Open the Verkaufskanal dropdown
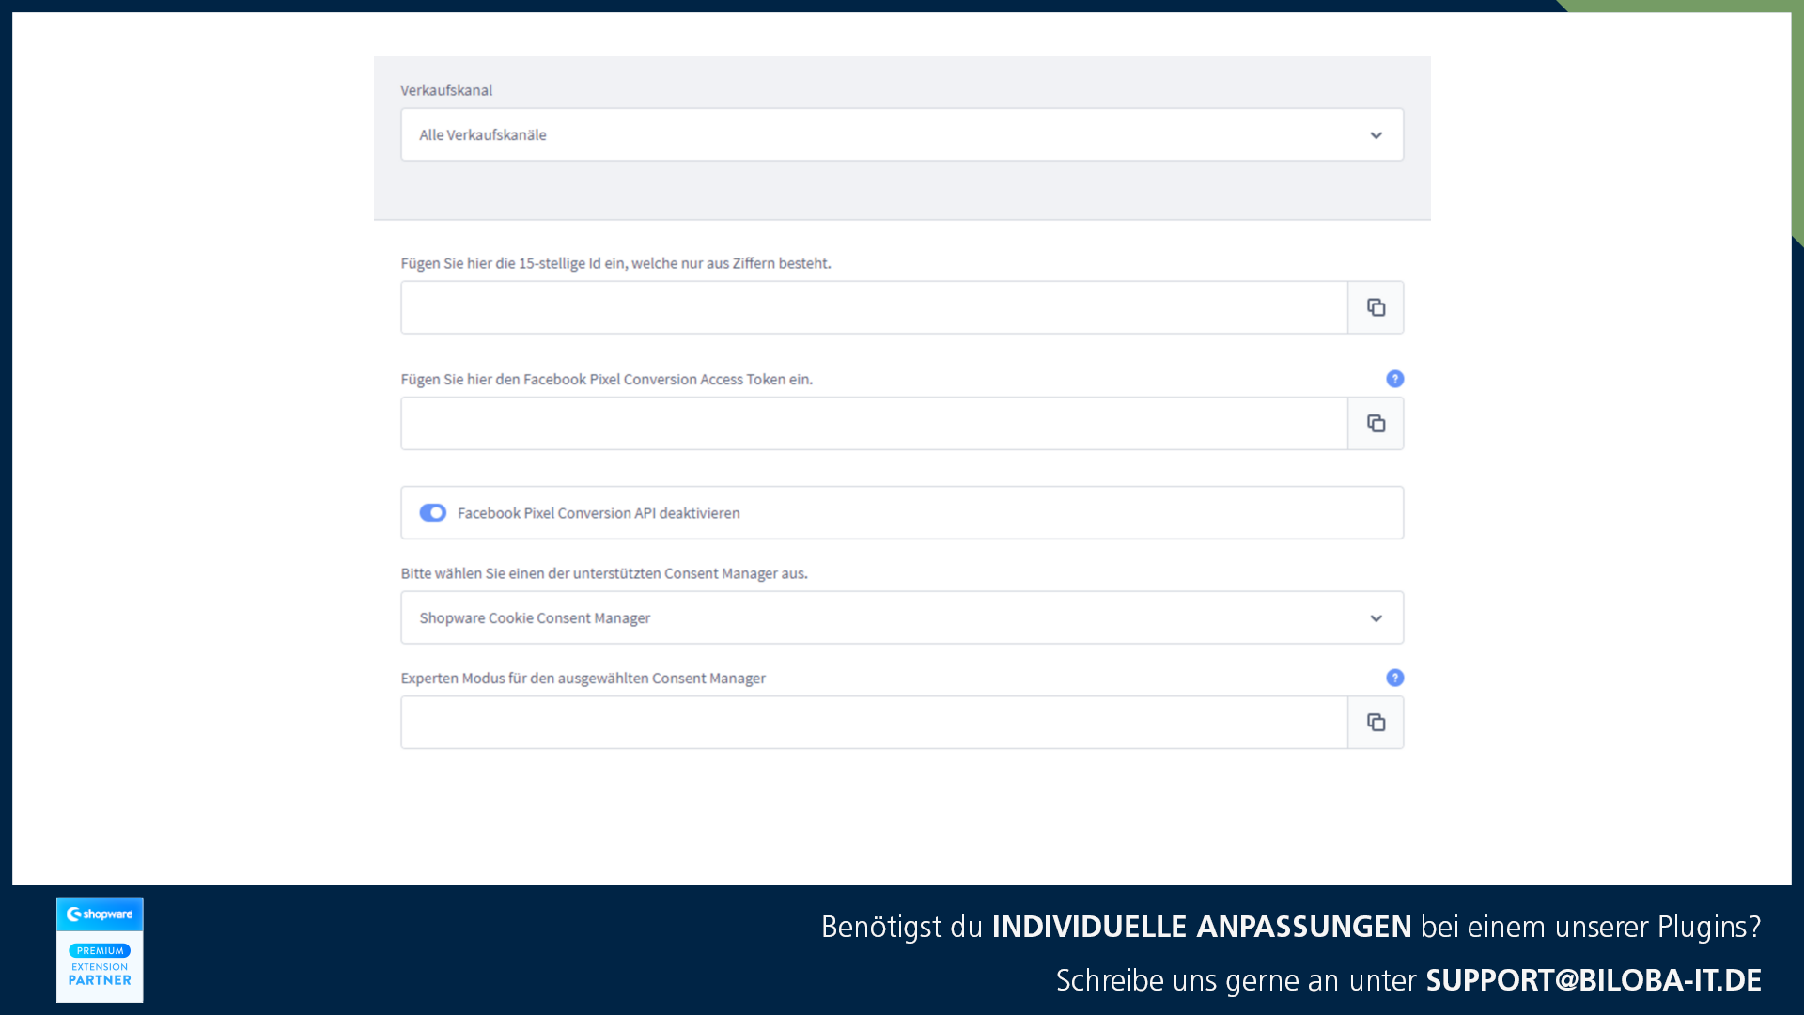This screenshot has width=1804, height=1015. click(x=902, y=134)
